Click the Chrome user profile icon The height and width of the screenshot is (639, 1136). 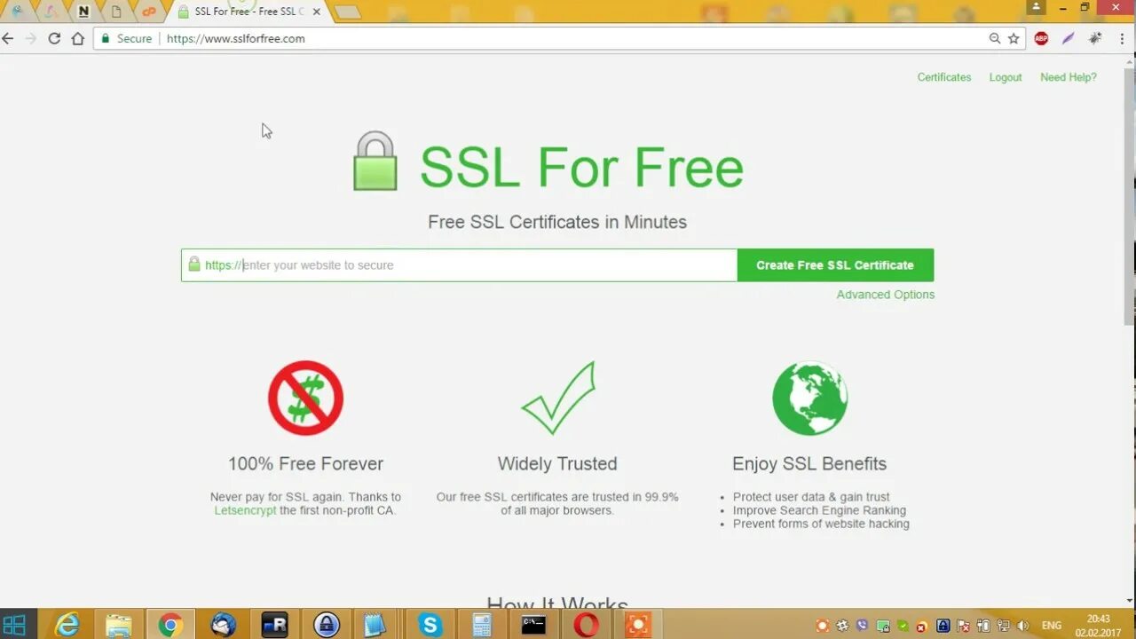coord(1035,7)
